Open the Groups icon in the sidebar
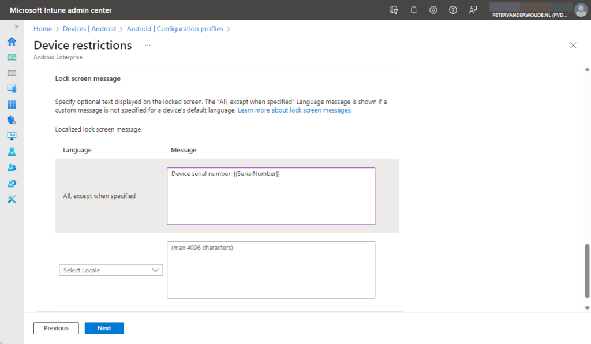This screenshot has height=344, width=591. coord(11,167)
